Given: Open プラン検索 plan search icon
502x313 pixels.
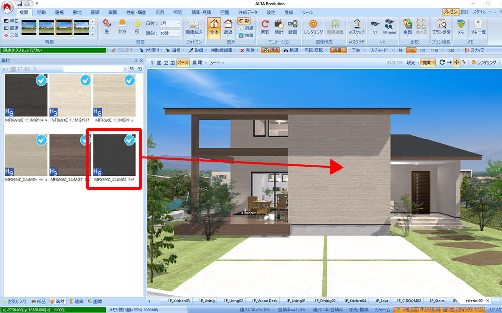Looking at the screenshot, I should click(441, 26).
